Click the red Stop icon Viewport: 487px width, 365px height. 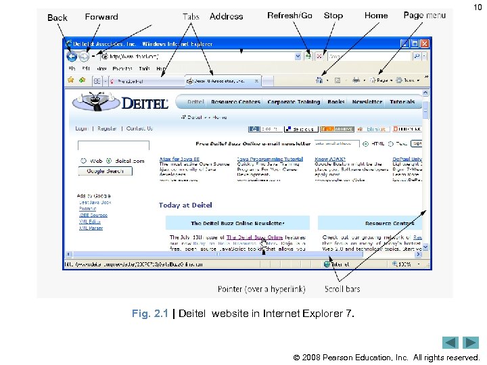click(319, 57)
